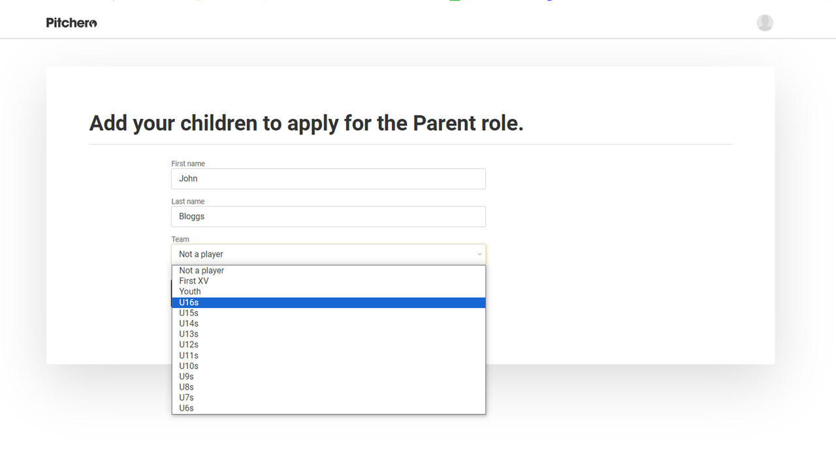Select U7s team option
836x470 pixels.
pos(187,398)
